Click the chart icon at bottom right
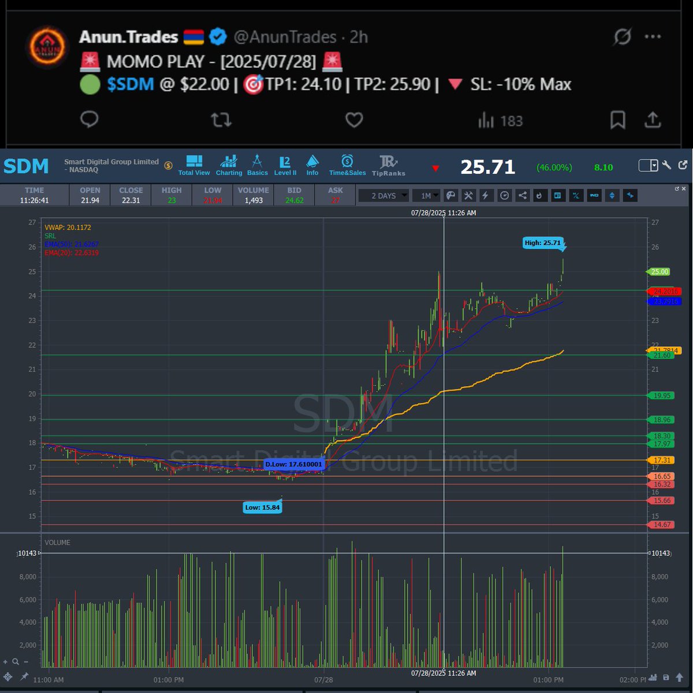Image resolution: width=693 pixels, height=693 pixels. (x=653, y=677)
